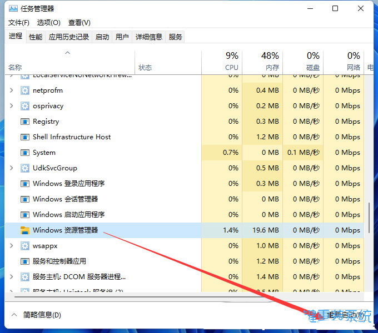This screenshot has width=378, height=333.
Task: Select the 进程 tab
Action: (16, 36)
